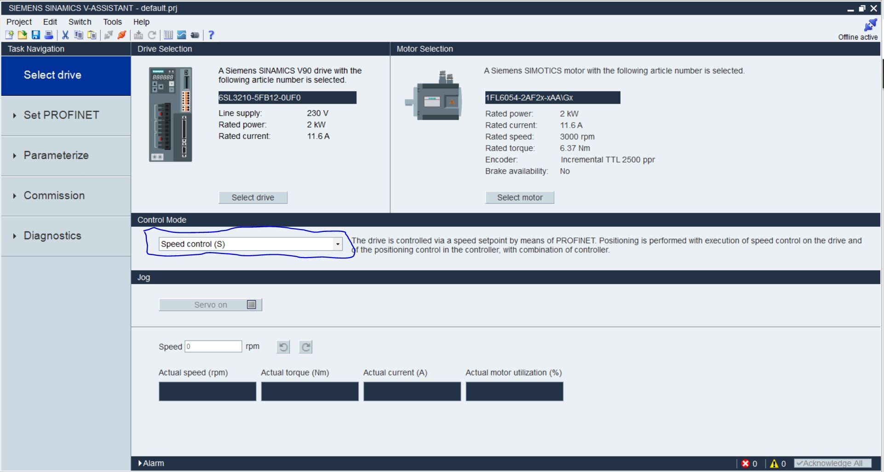Screen dimensions: 884x472
Task: Click the Copy toolbar icon
Action: click(79, 35)
